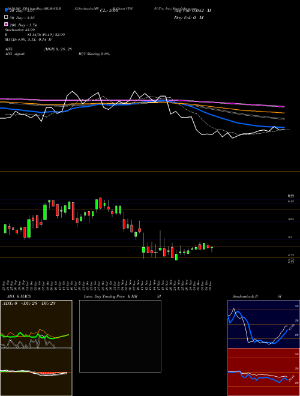Viewport: 300px width, 396px height.
Task: Click the MACD values readout line
Action: (x=28, y=40)
